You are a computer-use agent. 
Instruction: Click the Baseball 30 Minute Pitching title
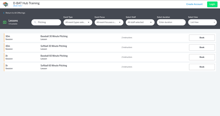[x=54, y=36]
